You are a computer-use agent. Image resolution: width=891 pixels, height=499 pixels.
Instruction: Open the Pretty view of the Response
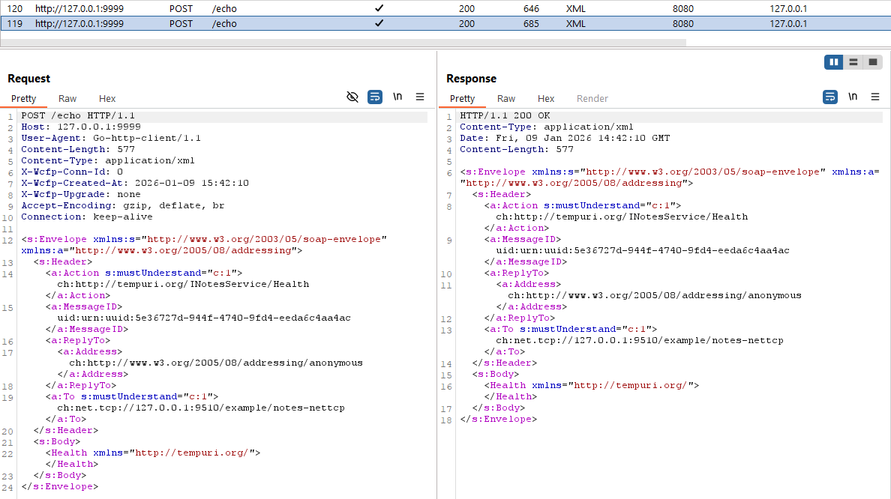tap(463, 98)
